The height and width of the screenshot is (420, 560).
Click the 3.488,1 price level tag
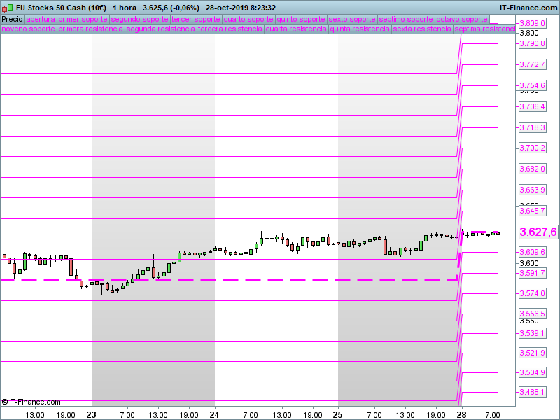(533, 392)
